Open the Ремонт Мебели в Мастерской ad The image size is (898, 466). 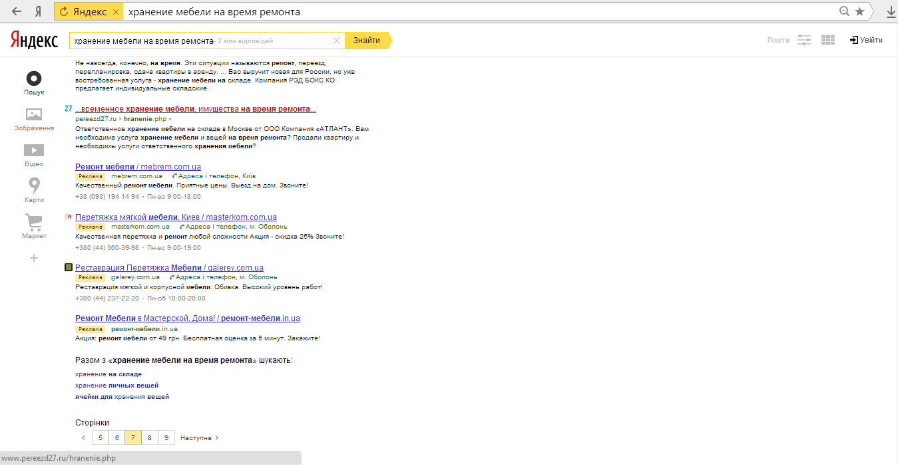[188, 318]
